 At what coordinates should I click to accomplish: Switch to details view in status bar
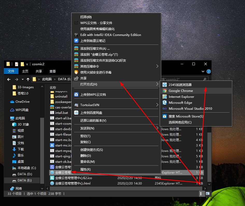click(202, 194)
